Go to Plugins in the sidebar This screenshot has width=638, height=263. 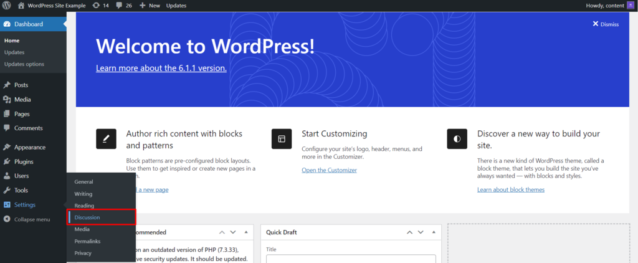[x=24, y=161]
